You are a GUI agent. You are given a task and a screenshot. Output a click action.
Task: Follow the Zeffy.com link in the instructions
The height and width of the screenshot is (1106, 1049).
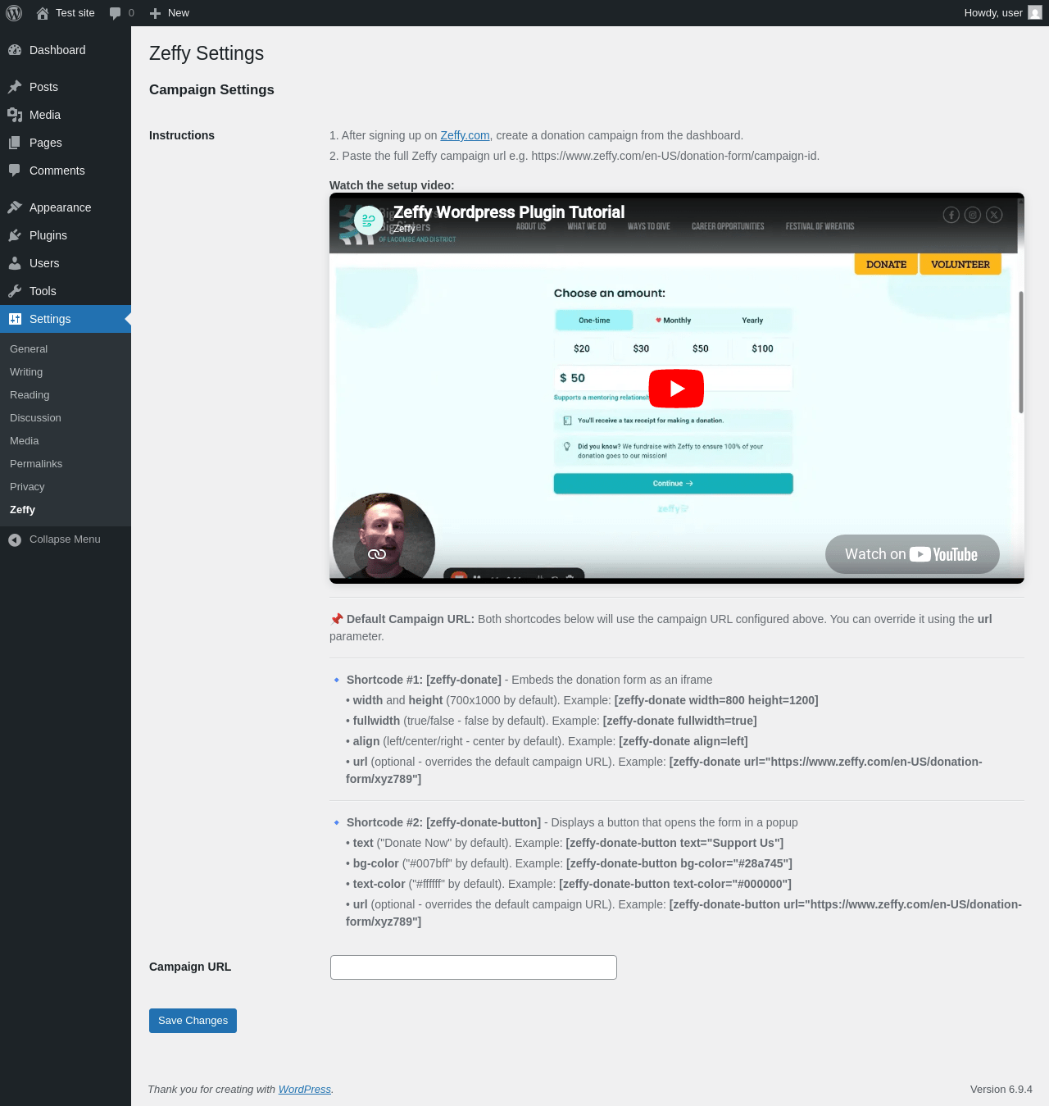(x=465, y=135)
